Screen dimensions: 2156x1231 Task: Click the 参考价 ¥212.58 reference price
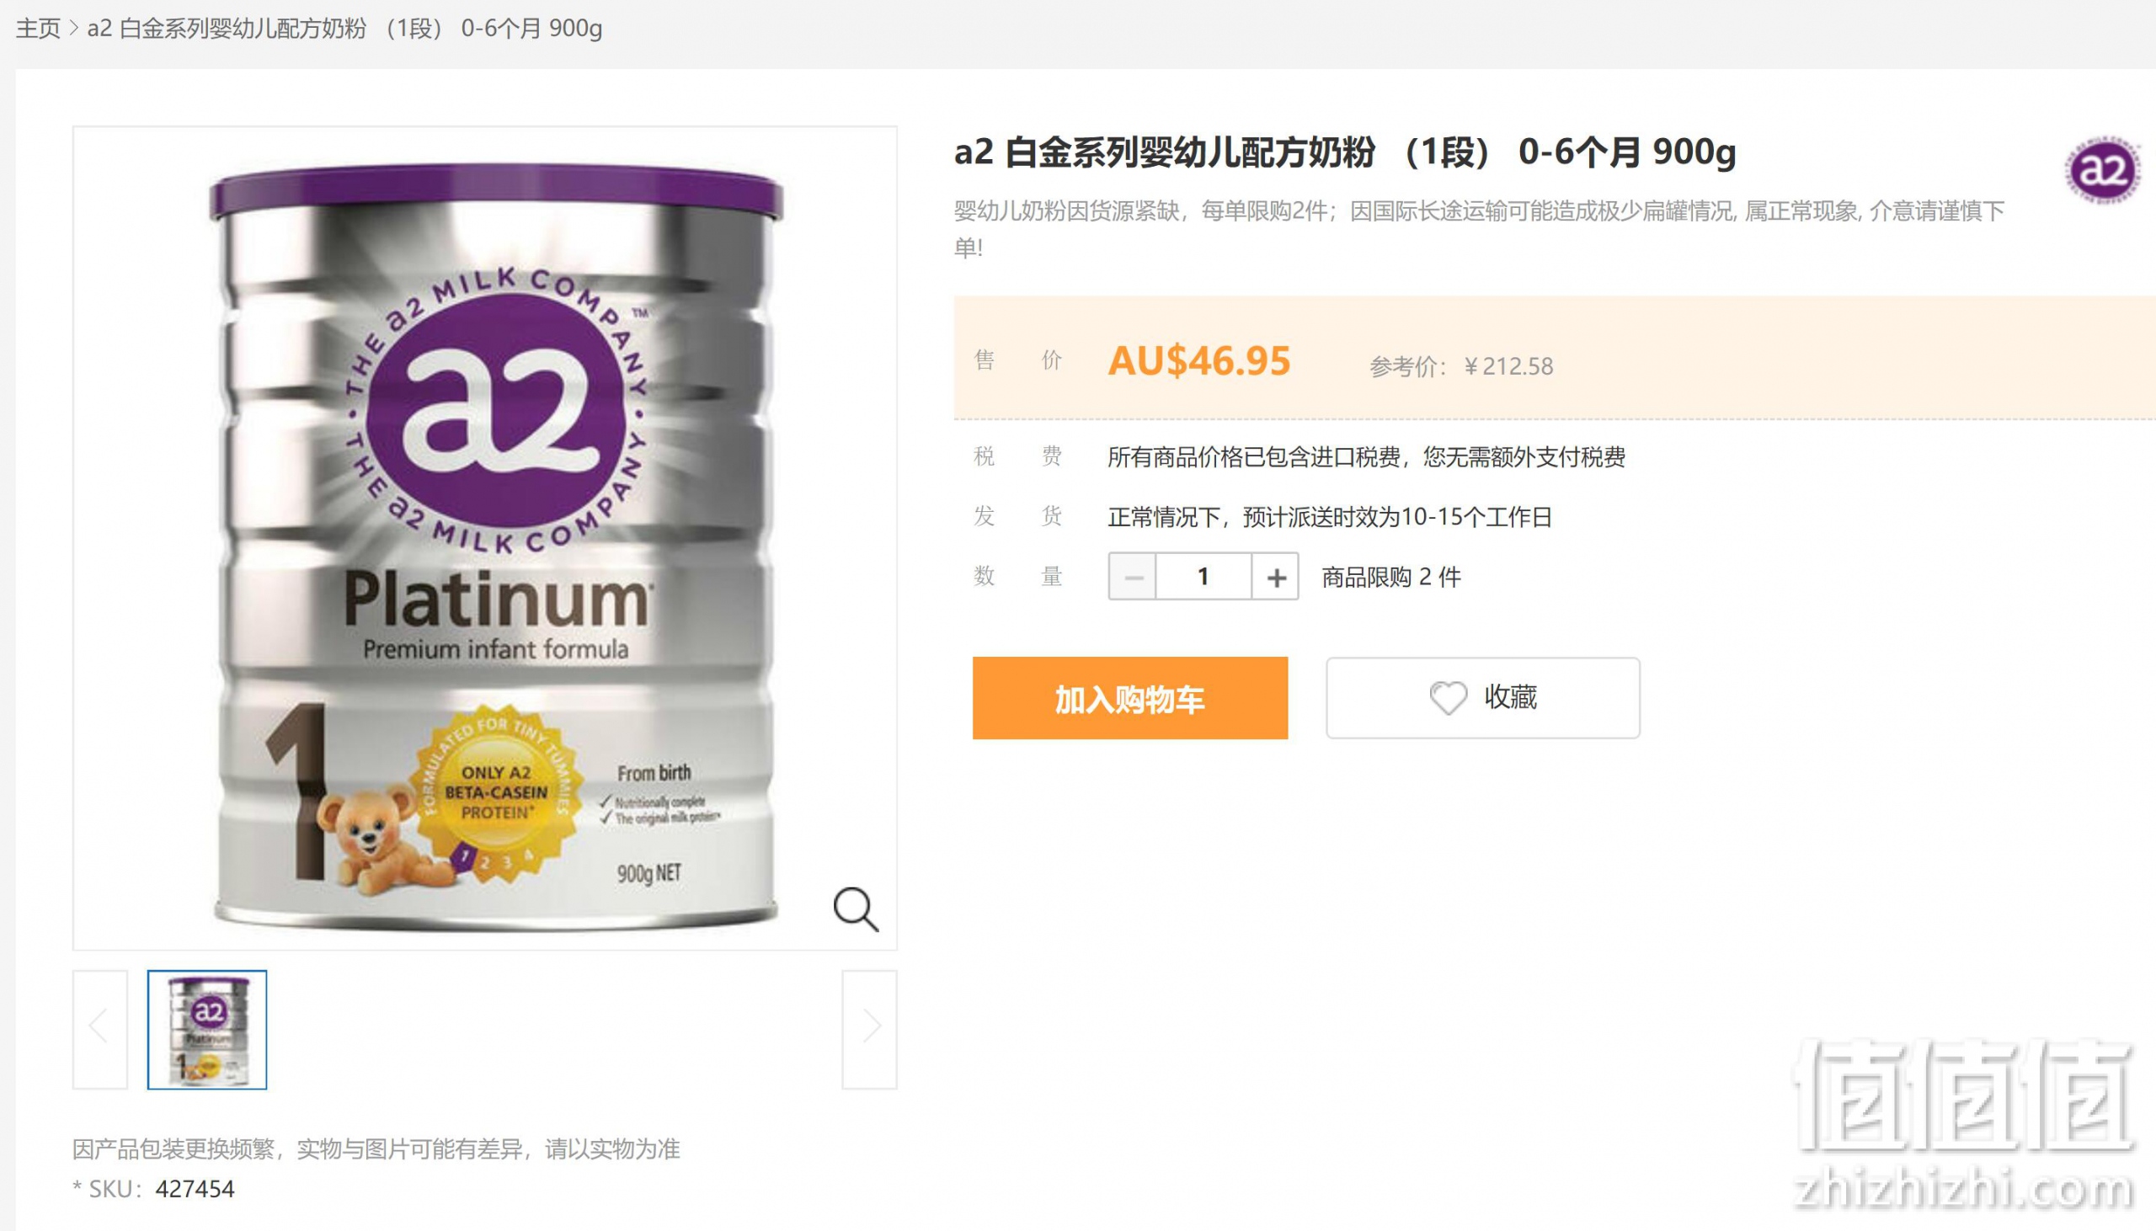tap(1461, 366)
